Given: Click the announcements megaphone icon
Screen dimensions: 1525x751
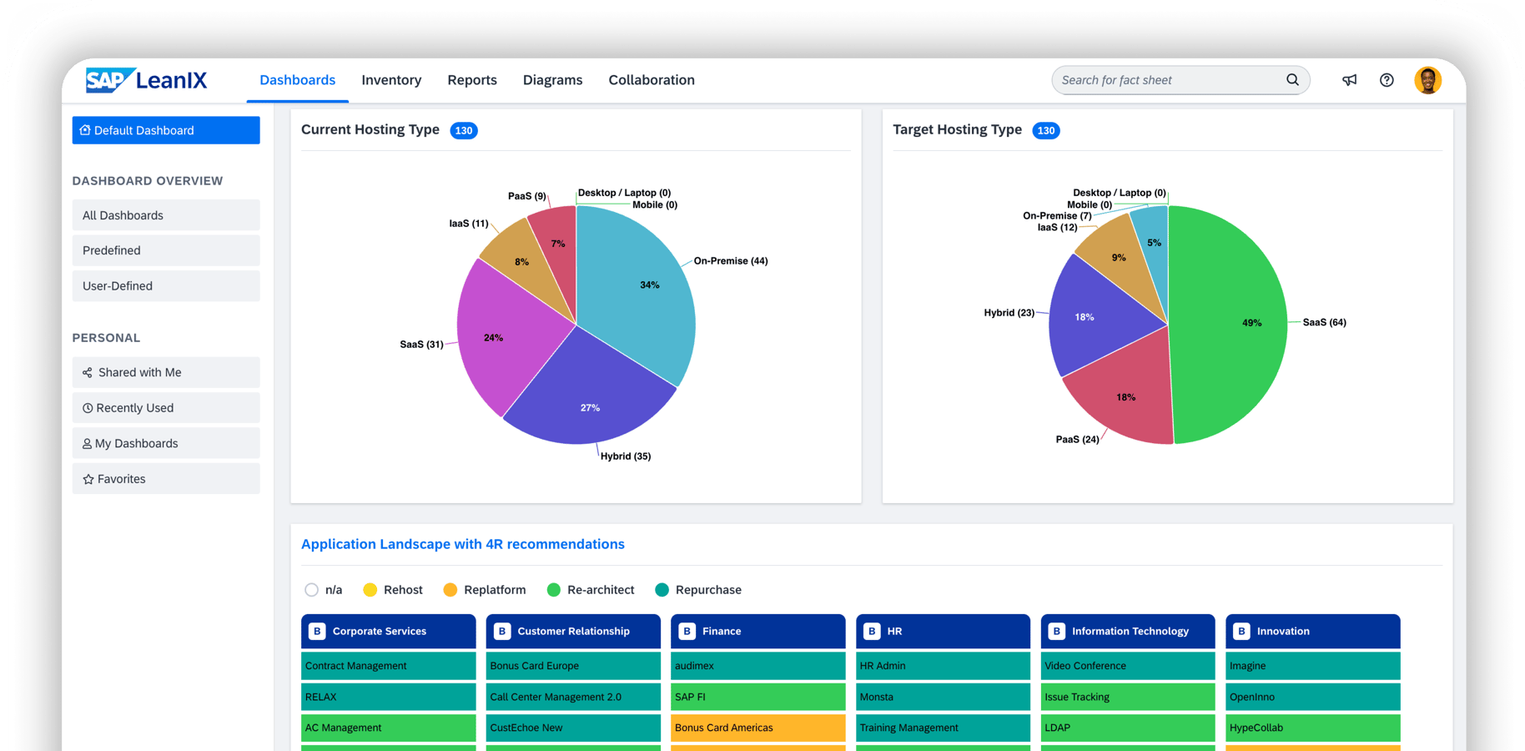Looking at the screenshot, I should pyautogui.click(x=1349, y=80).
